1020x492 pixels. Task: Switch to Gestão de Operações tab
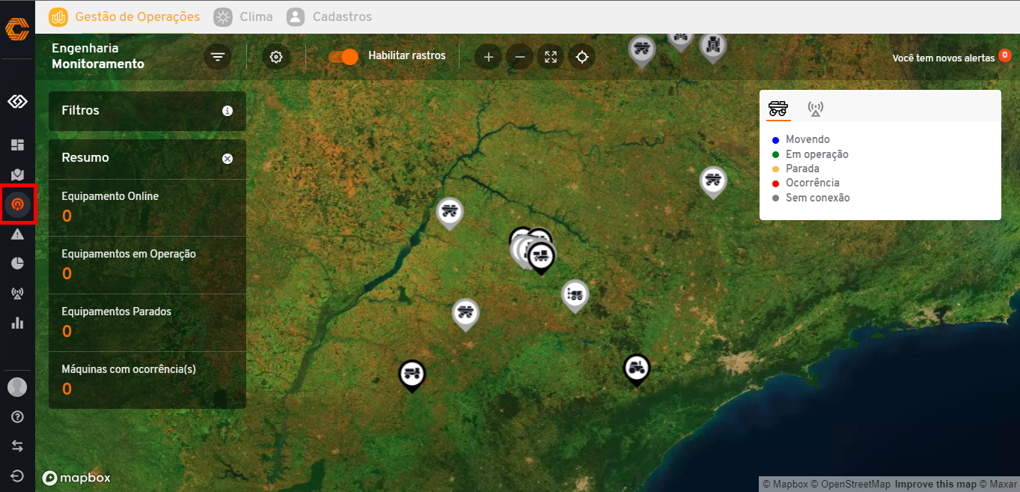pyautogui.click(x=125, y=16)
